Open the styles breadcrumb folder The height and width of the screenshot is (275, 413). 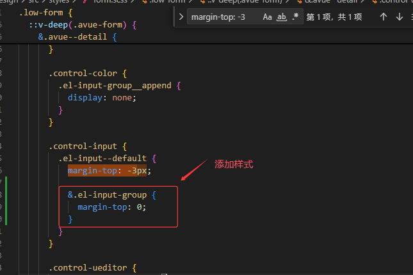point(59,1)
